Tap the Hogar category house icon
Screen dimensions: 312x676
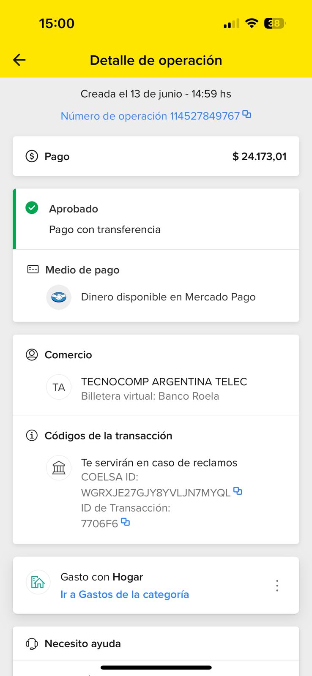pos(38,582)
